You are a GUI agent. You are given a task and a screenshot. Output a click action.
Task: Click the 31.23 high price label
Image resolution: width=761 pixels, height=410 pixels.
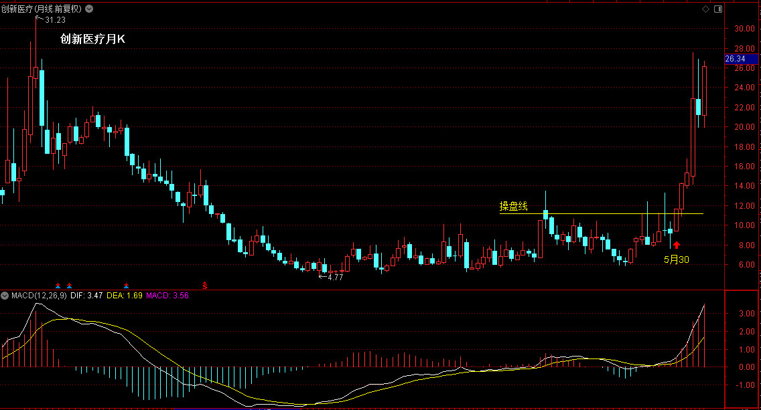pos(55,20)
